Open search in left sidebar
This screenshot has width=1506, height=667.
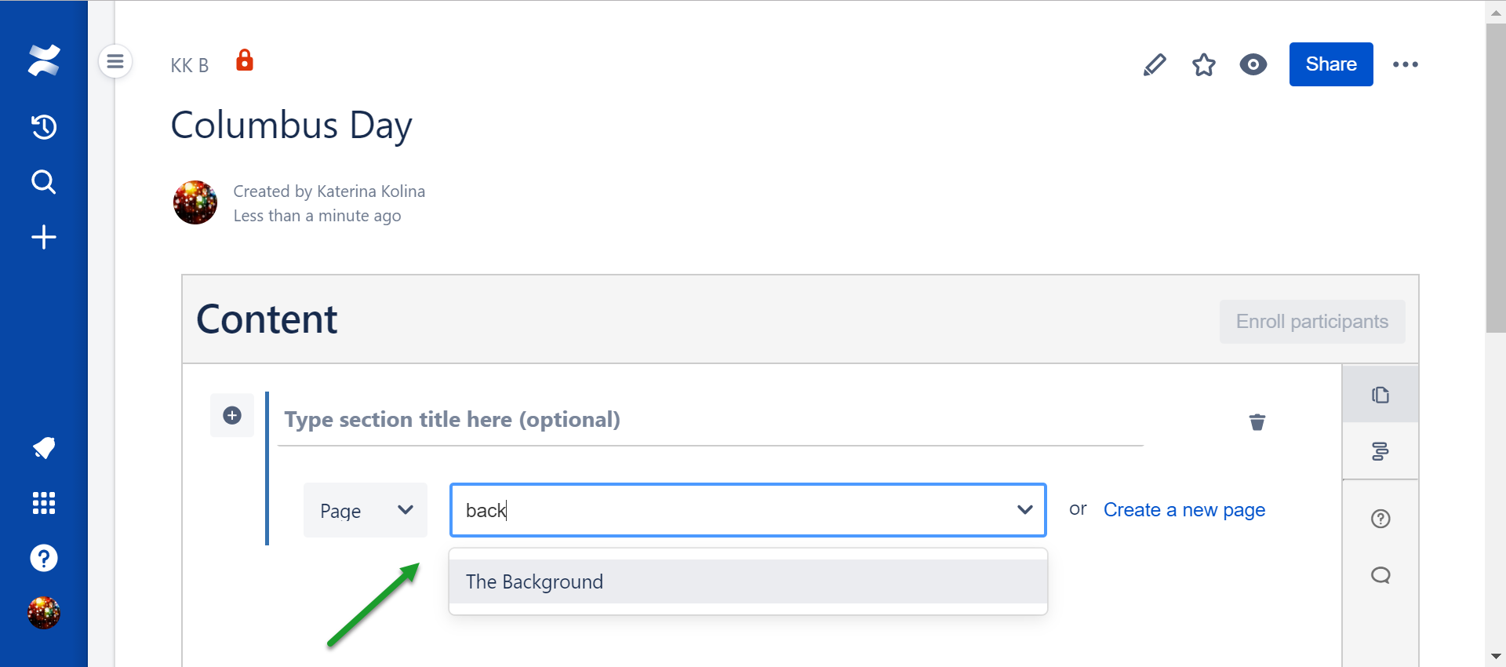tap(44, 182)
